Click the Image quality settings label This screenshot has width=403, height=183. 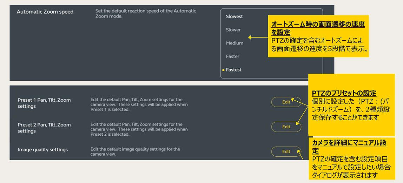pos(42,149)
